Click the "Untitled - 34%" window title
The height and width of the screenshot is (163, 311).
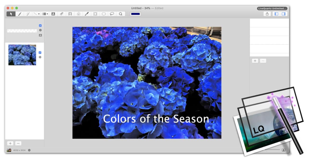click(141, 8)
